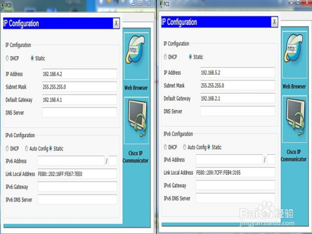312x234 pixels.
Task: Select DHCP radio under PC1 IP Configuration
Action: pyautogui.click(x=165, y=57)
